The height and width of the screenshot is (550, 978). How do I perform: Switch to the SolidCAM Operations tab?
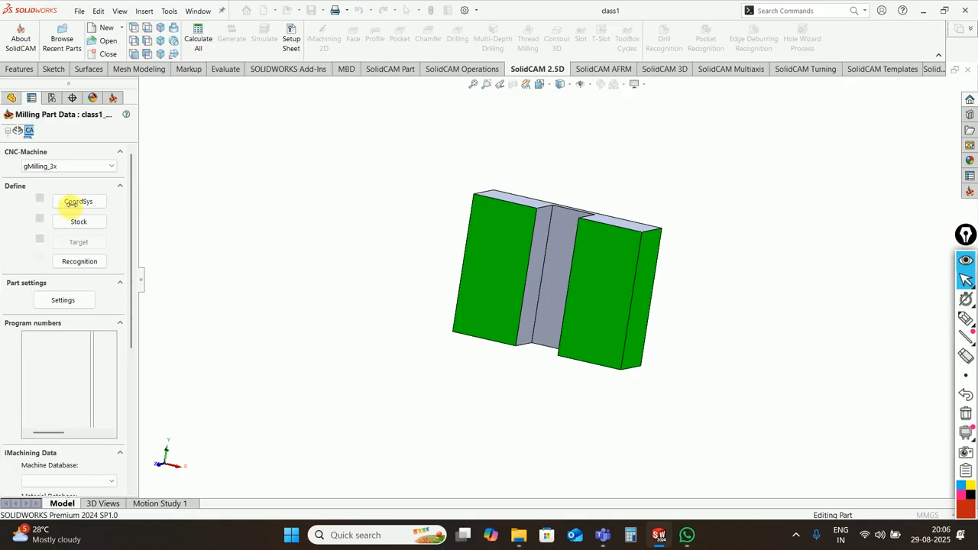(x=462, y=69)
